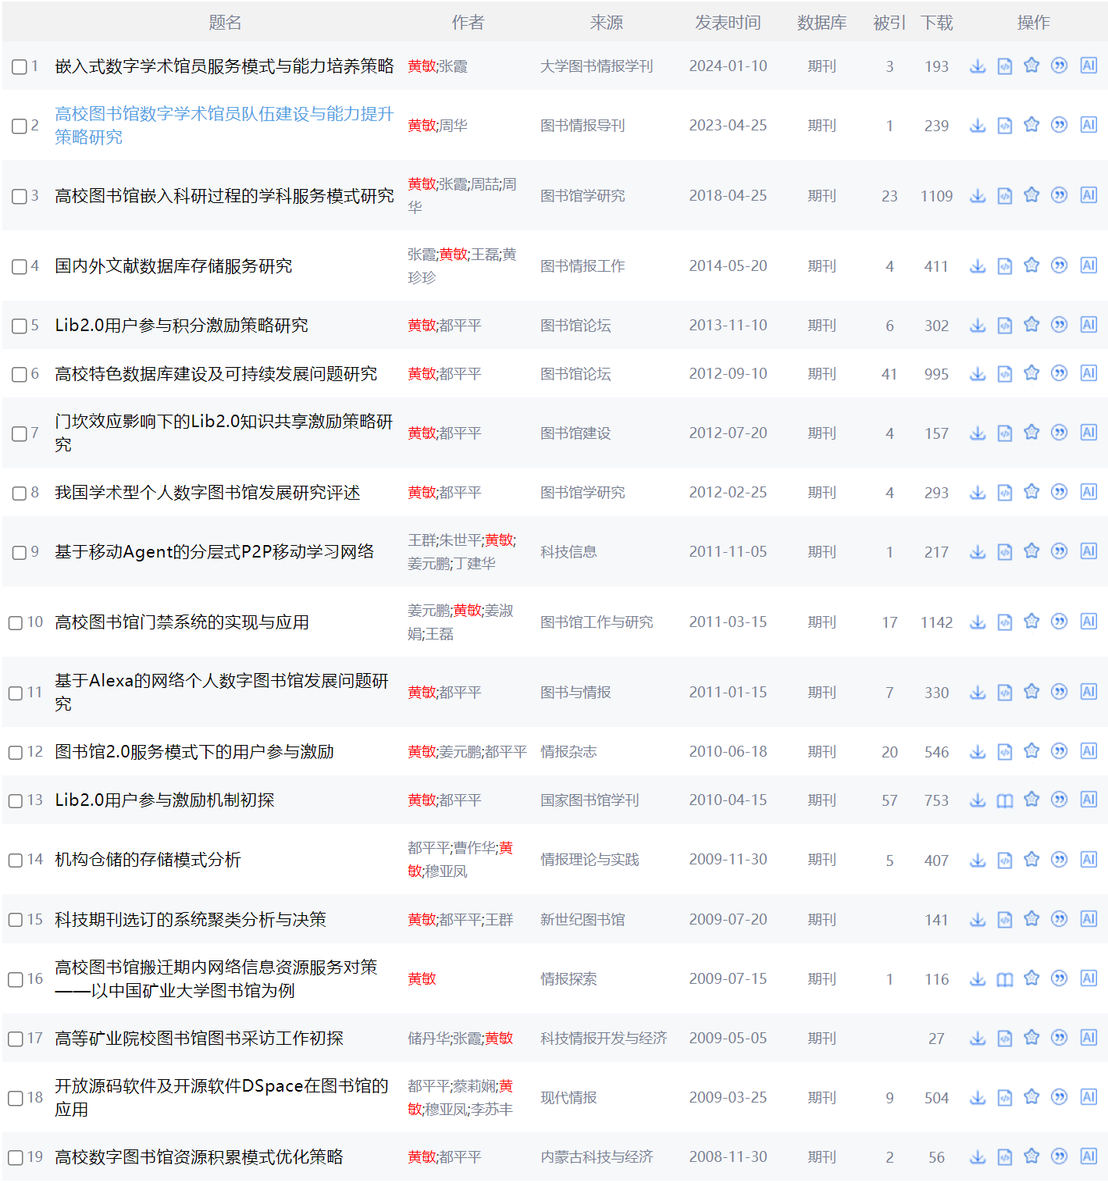This screenshot has width=1108, height=1183.
Task: Cite 高校数字图书馆资源积累模式优化策略
Action: [x=1059, y=1156]
